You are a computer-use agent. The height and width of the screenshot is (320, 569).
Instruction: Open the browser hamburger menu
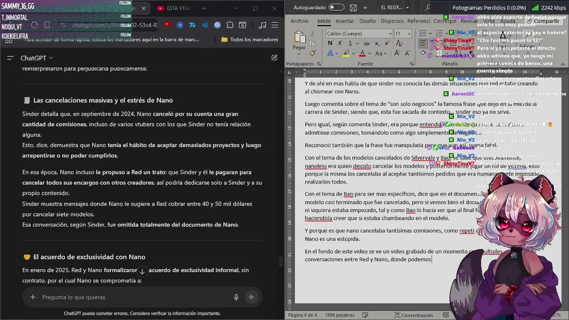[276, 25]
